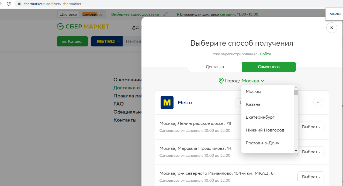
Task: Click the Войти login link
Action: (x=266, y=54)
